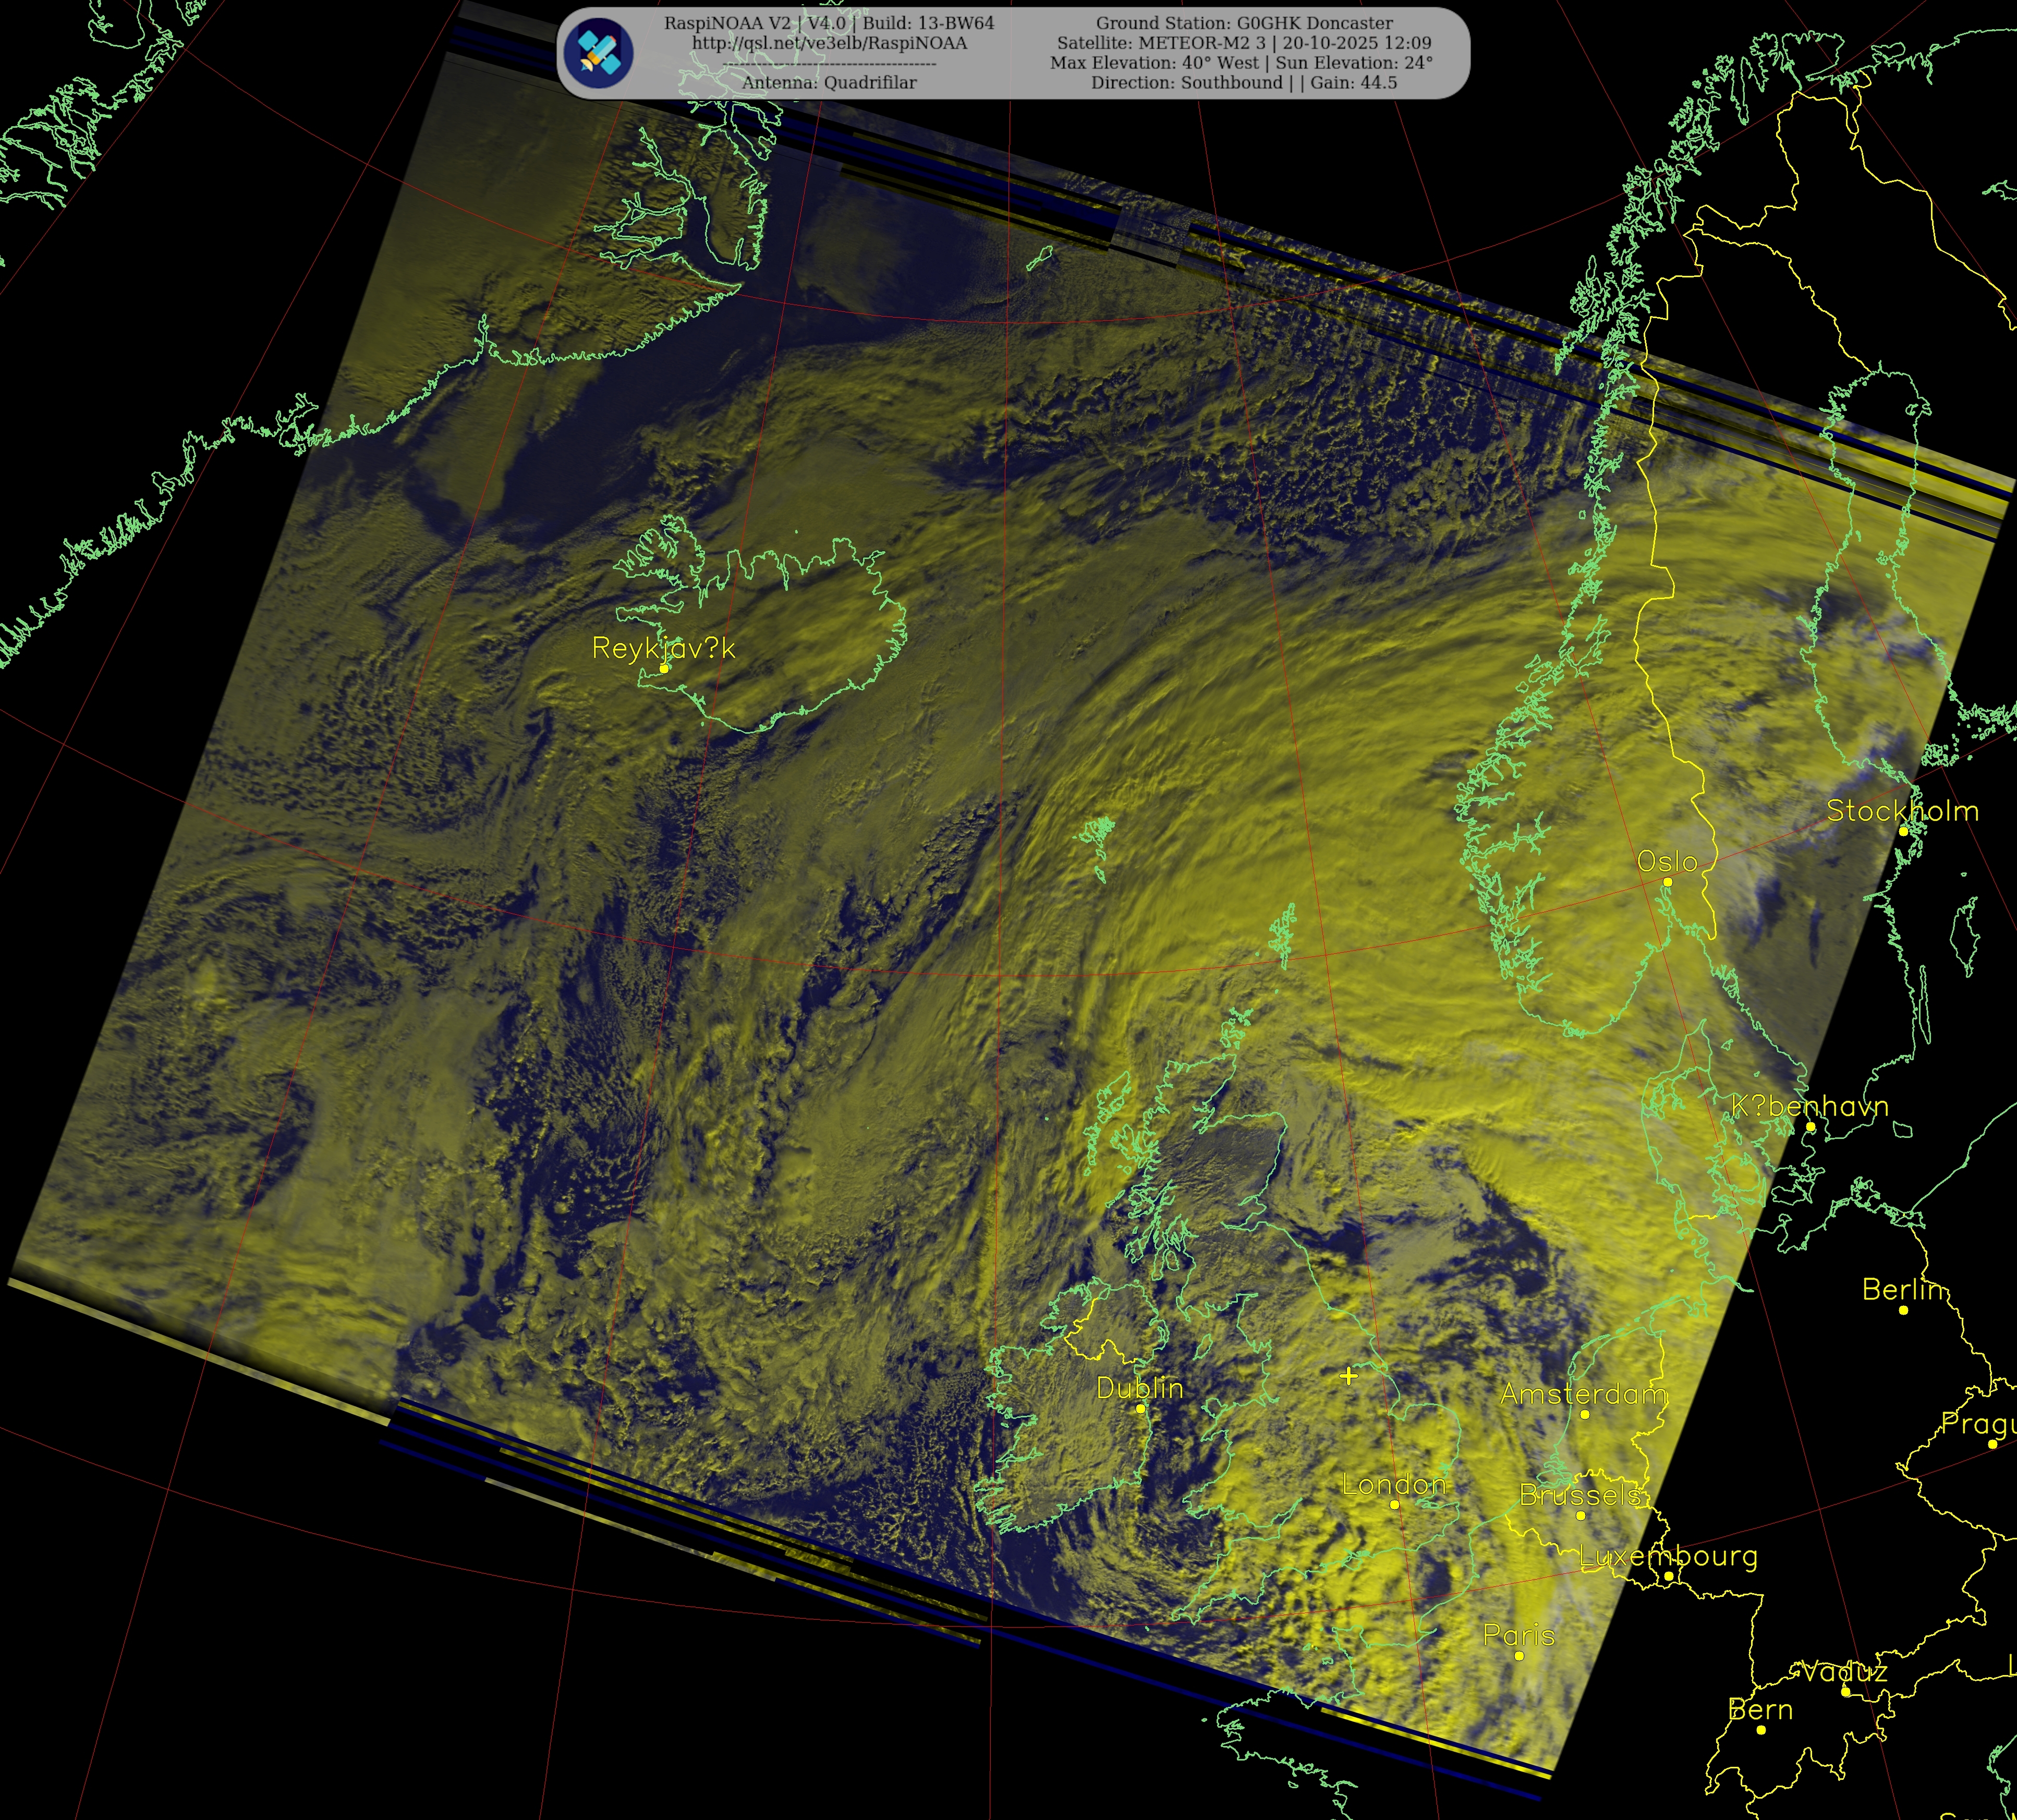
Task: Click the K?benhavn city label
Action: point(1810,1106)
